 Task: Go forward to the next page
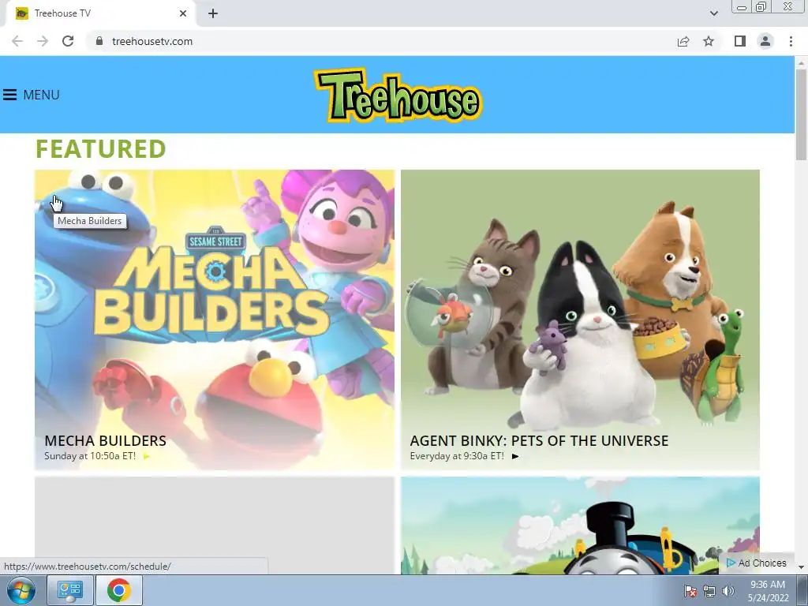click(43, 41)
